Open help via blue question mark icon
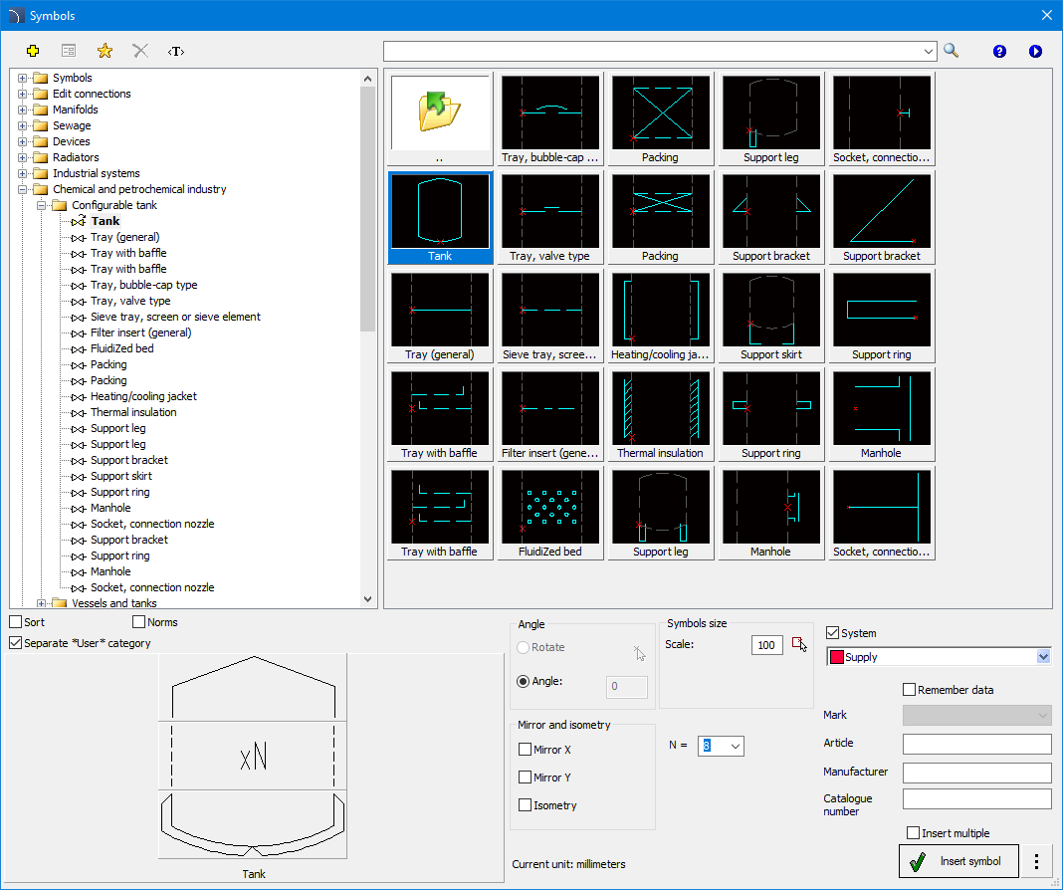The width and height of the screenshot is (1063, 890). (x=999, y=51)
